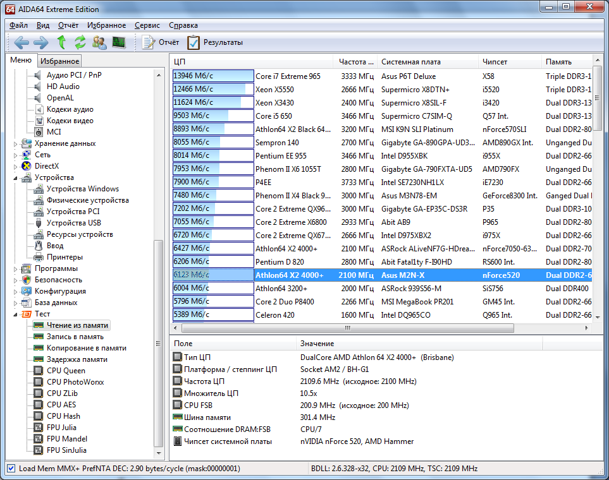Go up one level with green arrow
609x480 pixels.
[x=61, y=42]
